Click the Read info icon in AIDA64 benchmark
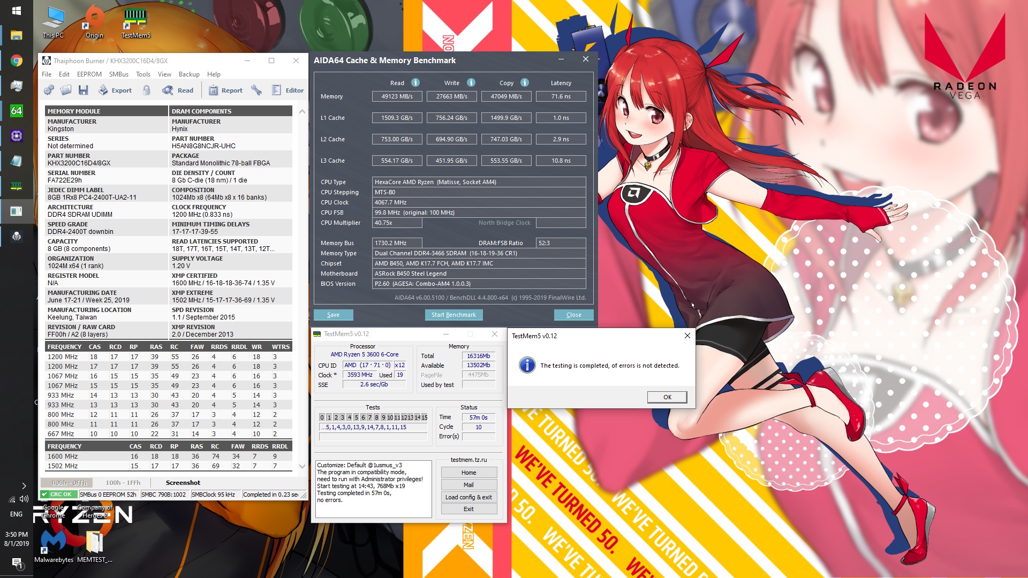Image resolution: width=1028 pixels, height=578 pixels. (x=415, y=82)
